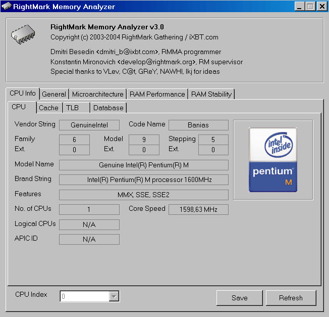This screenshot has width=329, height=317.
Task: Click the No. of CPUs value field
Action: [89, 209]
